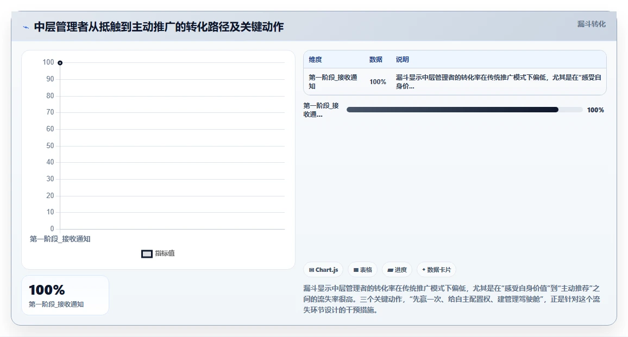Click the y-axis label 0
The height and width of the screenshot is (337, 628).
[x=52, y=229]
